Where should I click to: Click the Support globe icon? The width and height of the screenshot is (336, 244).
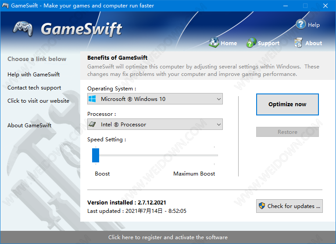pyautogui.click(x=251, y=43)
